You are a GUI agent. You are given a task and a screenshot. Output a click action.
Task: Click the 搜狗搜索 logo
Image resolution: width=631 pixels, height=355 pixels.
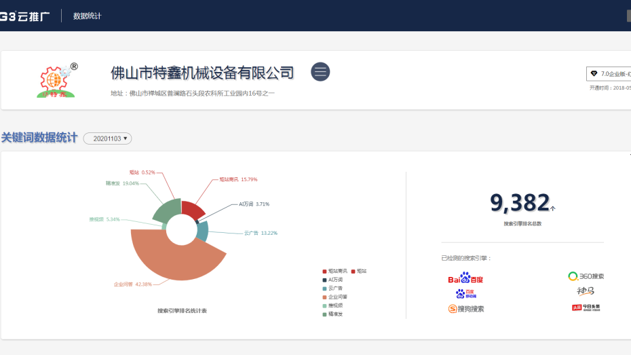click(466, 309)
